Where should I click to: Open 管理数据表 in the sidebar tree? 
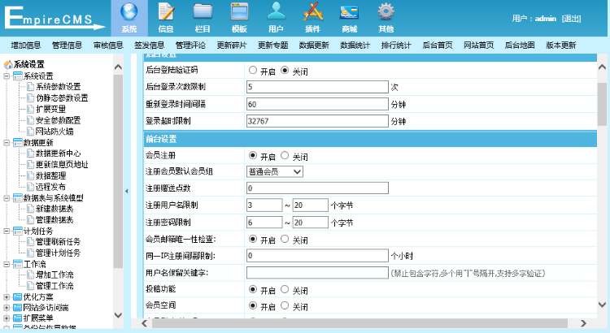(54, 220)
